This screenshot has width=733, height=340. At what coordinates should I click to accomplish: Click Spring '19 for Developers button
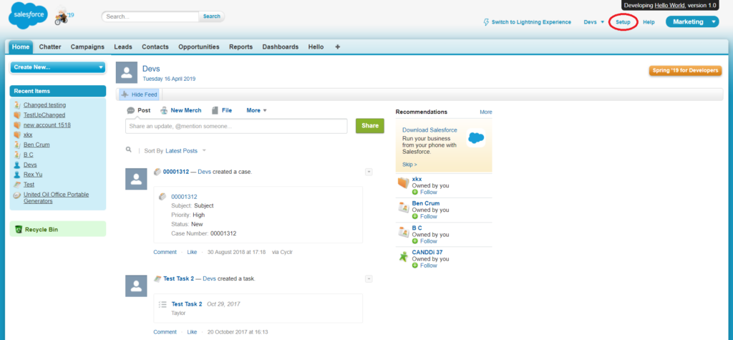click(x=685, y=70)
